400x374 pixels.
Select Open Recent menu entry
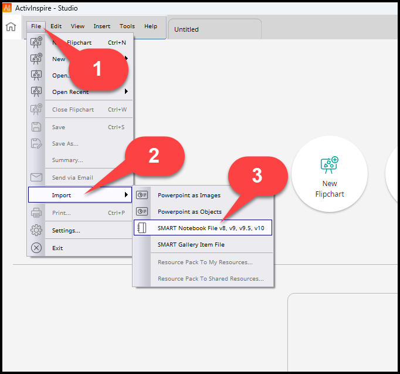click(x=80, y=92)
